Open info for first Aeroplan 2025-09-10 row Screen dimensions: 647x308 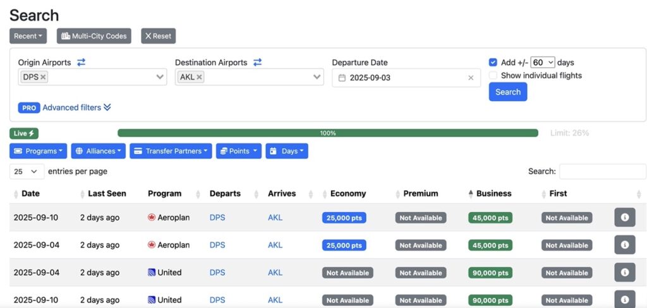pyautogui.click(x=624, y=218)
